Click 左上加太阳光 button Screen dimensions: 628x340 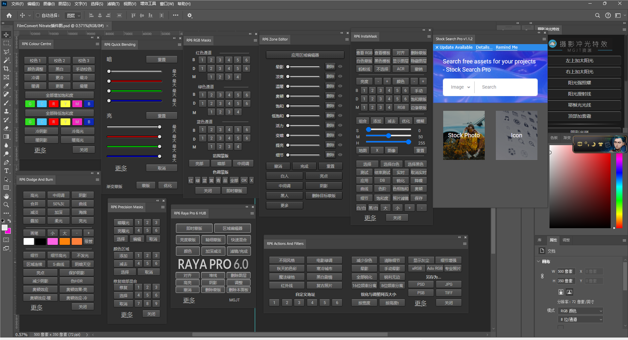(x=584, y=60)
